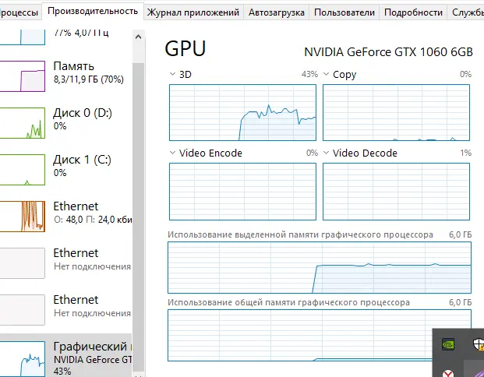Image resolution: width=484 pixels, height=377 pixels.
Task: Click the 43% value beside 3D
Action: click(309, 74)
